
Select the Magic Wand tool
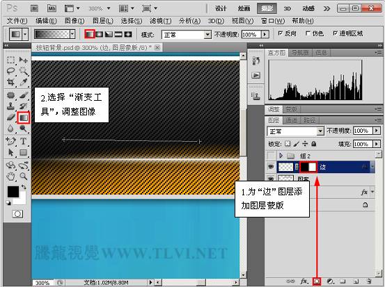tap(24, 71)
